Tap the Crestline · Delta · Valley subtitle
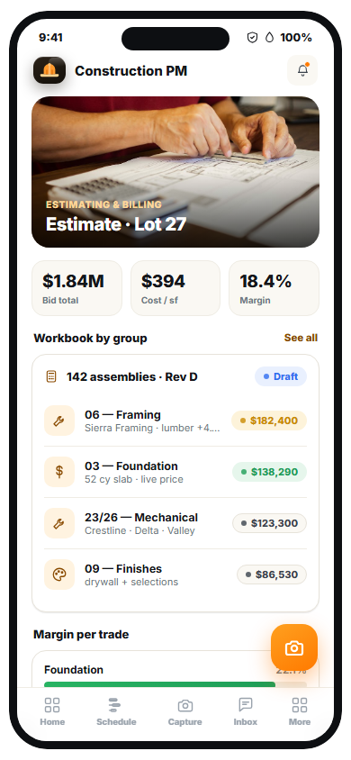The image size is (351, 760). (x=139, y=530)
